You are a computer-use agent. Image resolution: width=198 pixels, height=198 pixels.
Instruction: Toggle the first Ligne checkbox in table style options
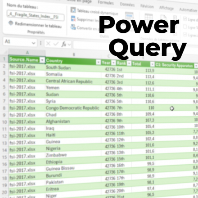pos(185,19)
